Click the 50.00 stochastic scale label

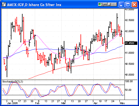(x=128, y=90)
